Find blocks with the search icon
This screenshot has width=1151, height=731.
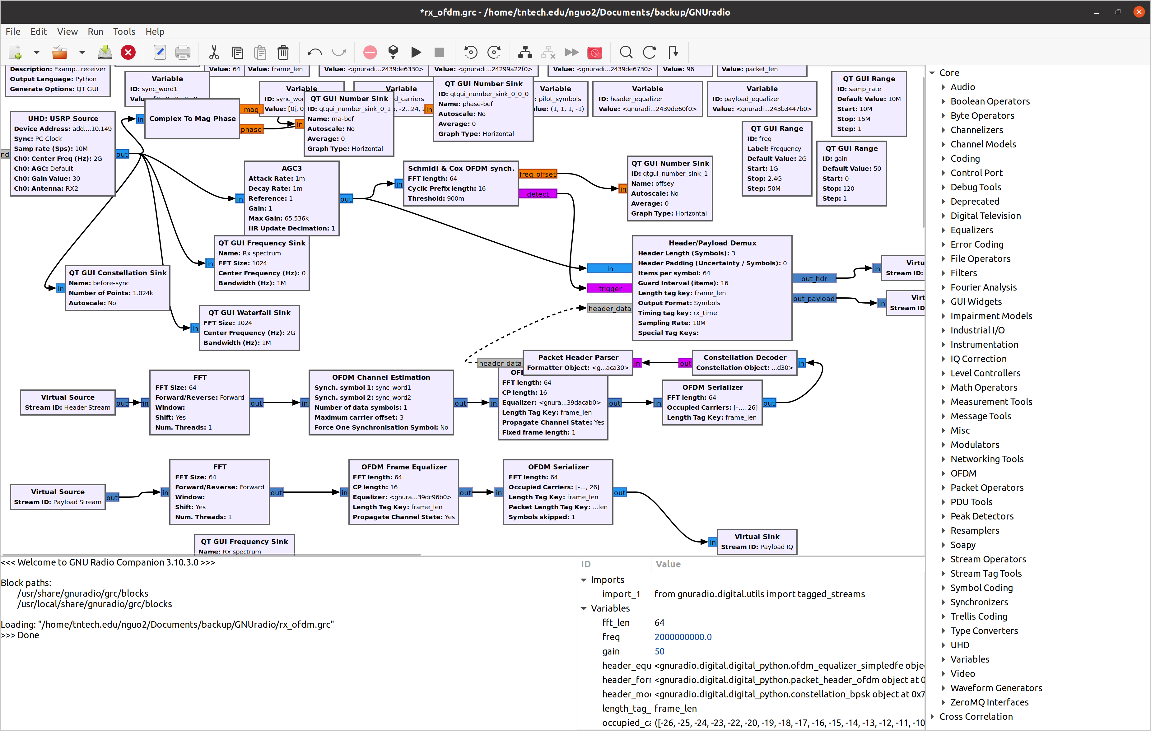[x=626, y=52]
